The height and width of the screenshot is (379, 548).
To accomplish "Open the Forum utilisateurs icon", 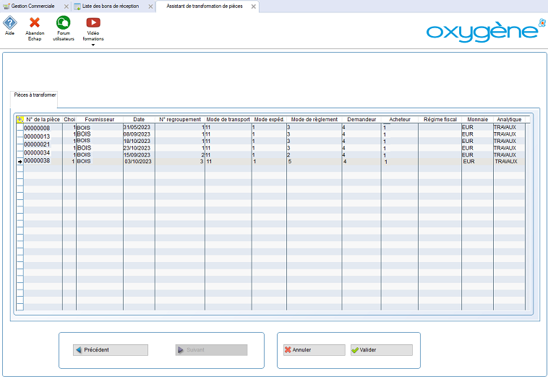I will coord(64,22).
